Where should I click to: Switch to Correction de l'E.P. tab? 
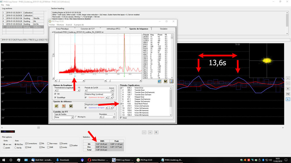click(x=88, y=29)
